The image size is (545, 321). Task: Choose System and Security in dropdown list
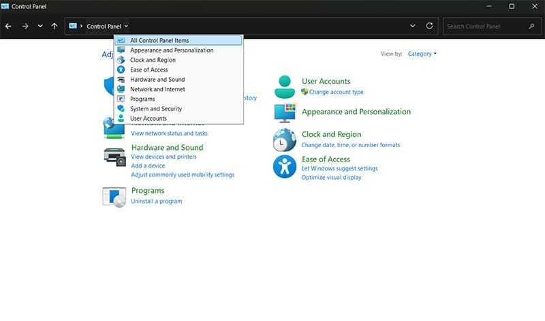click(178, 108)
